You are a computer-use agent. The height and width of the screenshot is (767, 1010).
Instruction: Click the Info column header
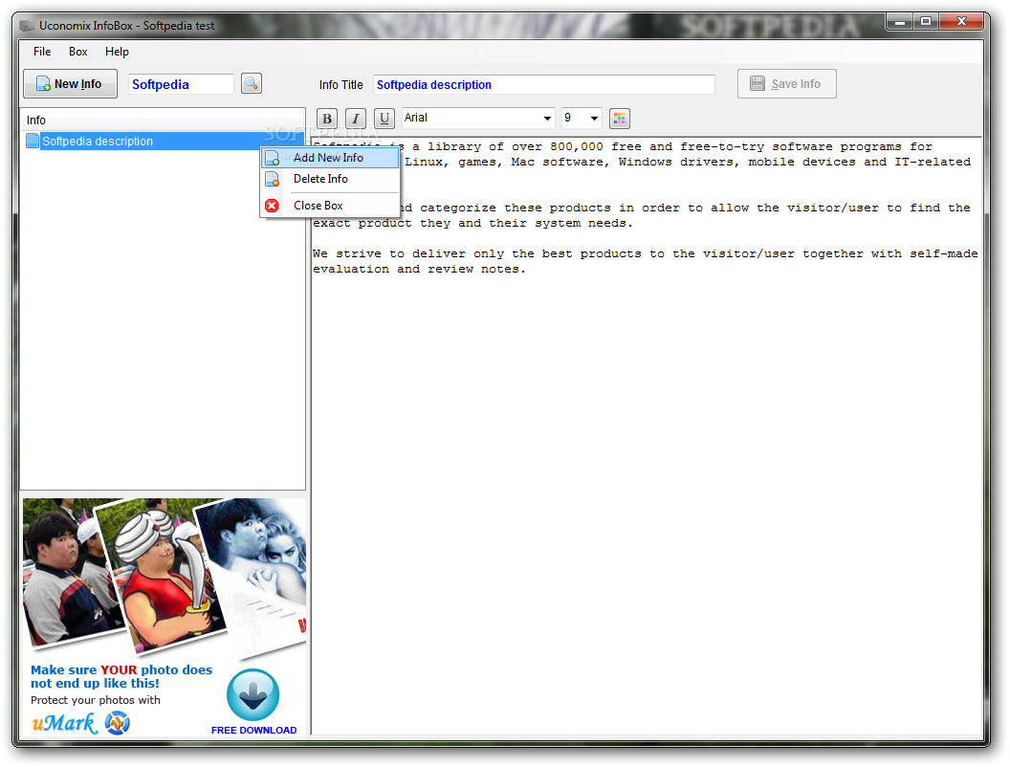click(x=163, y=121)
